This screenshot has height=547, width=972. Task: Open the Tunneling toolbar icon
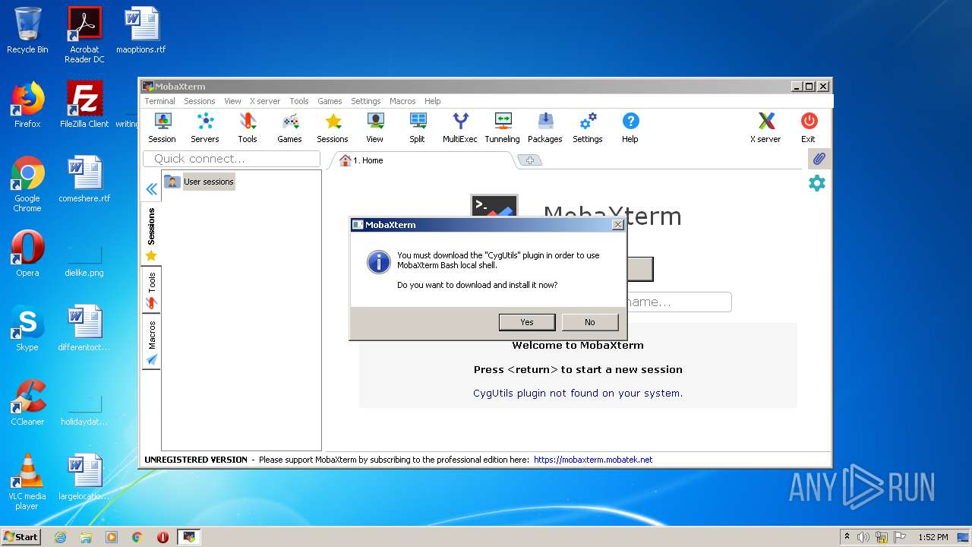[503, 128]
